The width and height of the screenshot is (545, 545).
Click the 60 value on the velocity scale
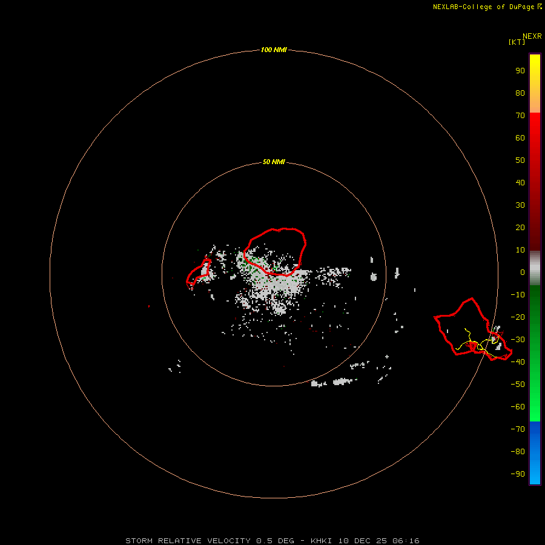tap(520, 137)
